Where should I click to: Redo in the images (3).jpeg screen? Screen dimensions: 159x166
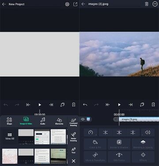click(96, 105)
